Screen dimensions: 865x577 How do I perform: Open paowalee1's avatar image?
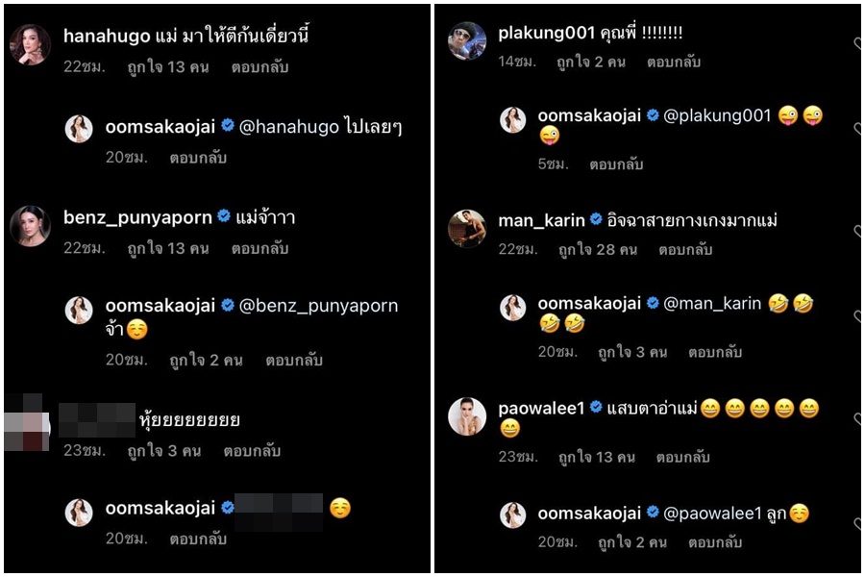tap(467, 416)
